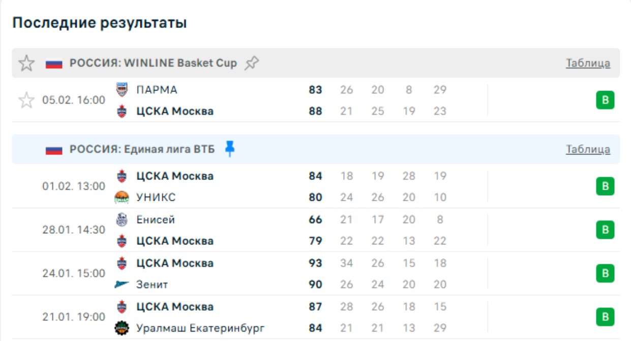Favorite the ПАРМА vs ЦСКА match
631x341 pixels.
26,100
